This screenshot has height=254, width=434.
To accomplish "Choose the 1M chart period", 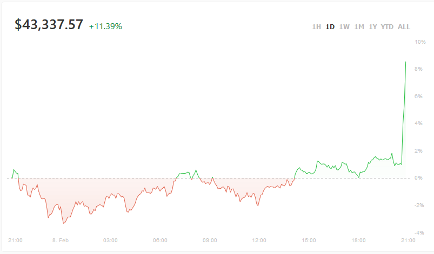I will click(x=359, y=27).
